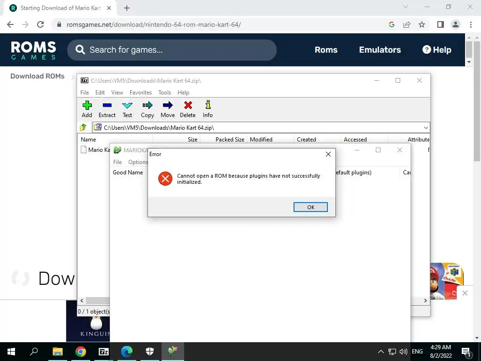Close the Error dialog with X
The image size is (481, 361).
328,154
